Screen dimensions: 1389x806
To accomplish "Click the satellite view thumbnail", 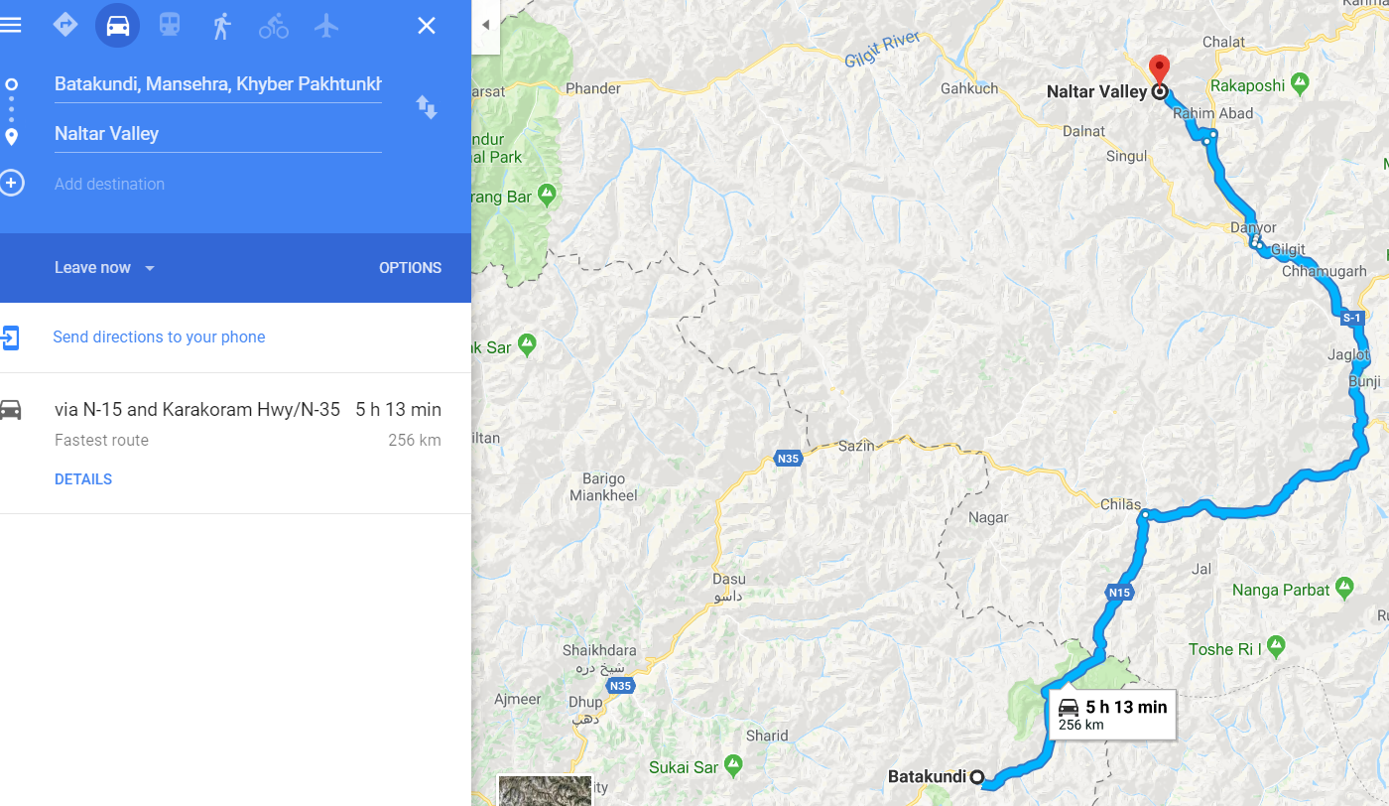I will pos(545,791).
